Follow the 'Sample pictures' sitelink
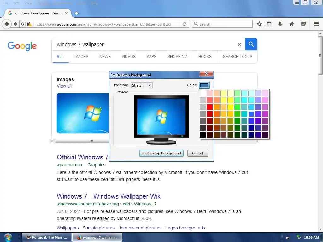The height and width of the screenshot is (242, 323). click(x=98, y=228)
